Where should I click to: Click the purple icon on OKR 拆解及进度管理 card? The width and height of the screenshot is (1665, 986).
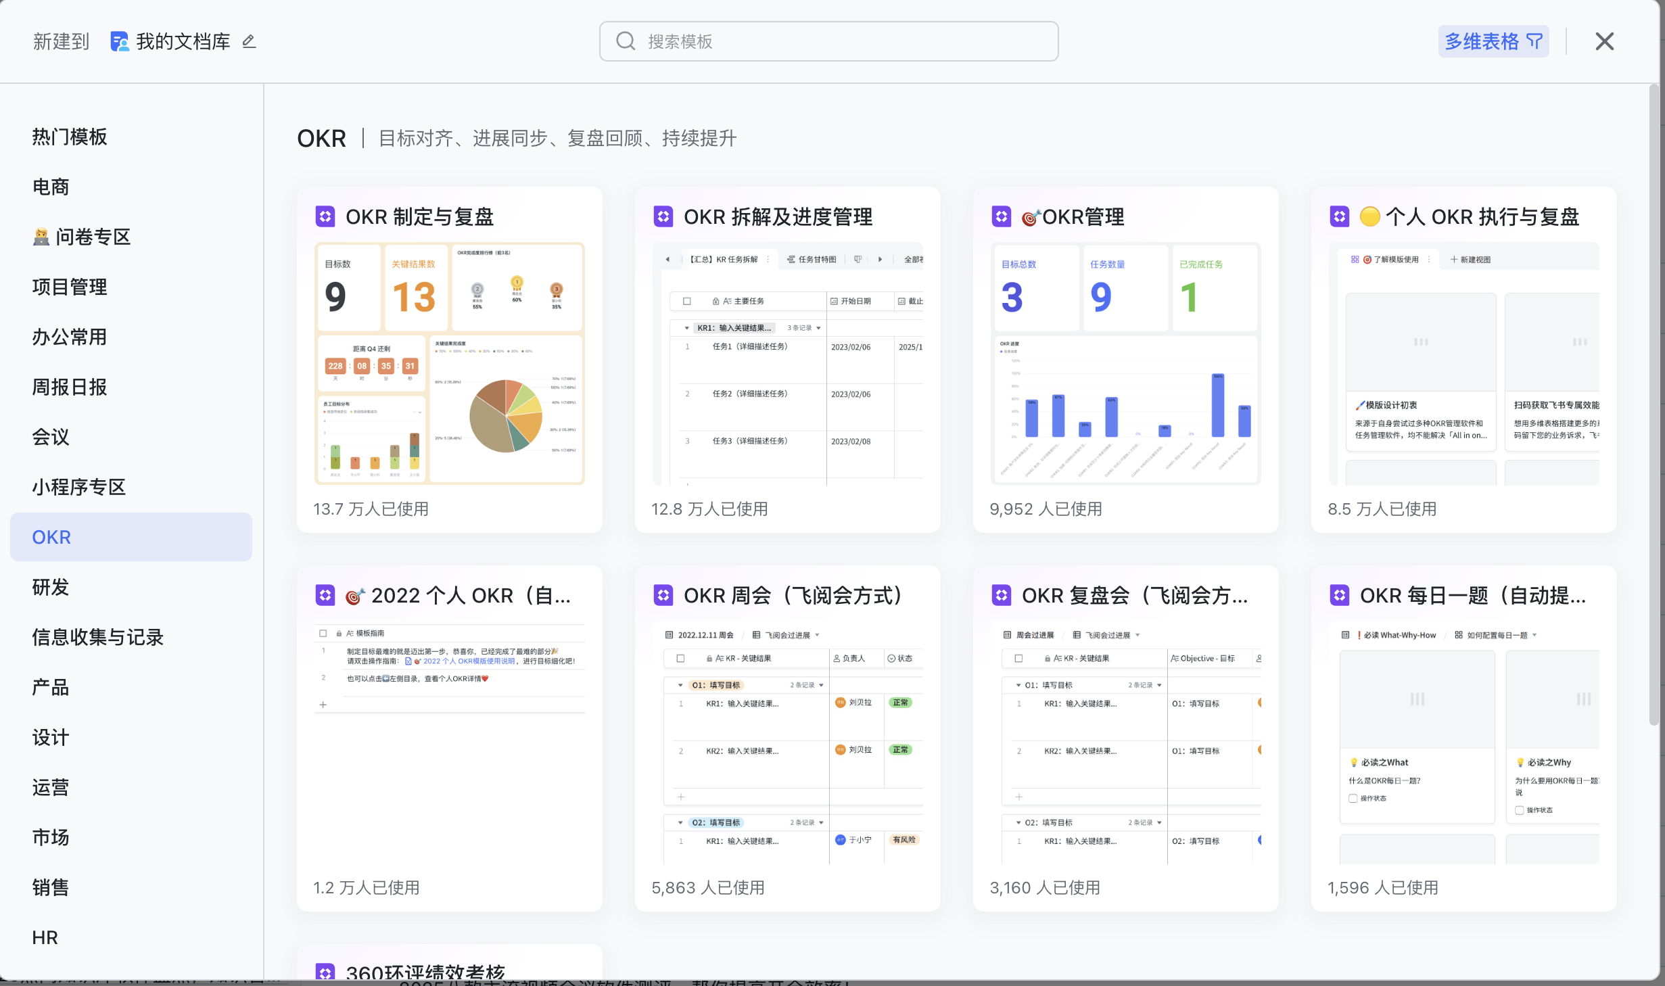tap(663, 216)
